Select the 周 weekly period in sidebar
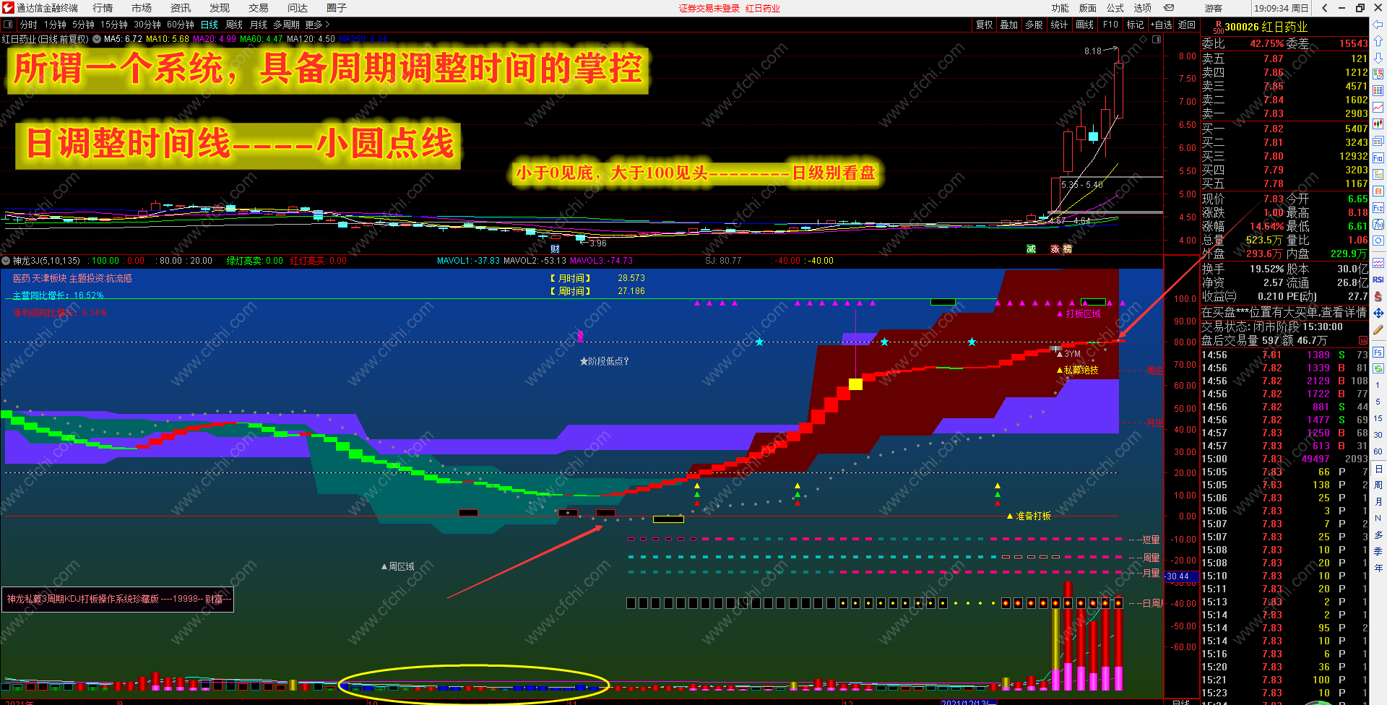The image size is (1387, 705). click(x=1378, y=485)
